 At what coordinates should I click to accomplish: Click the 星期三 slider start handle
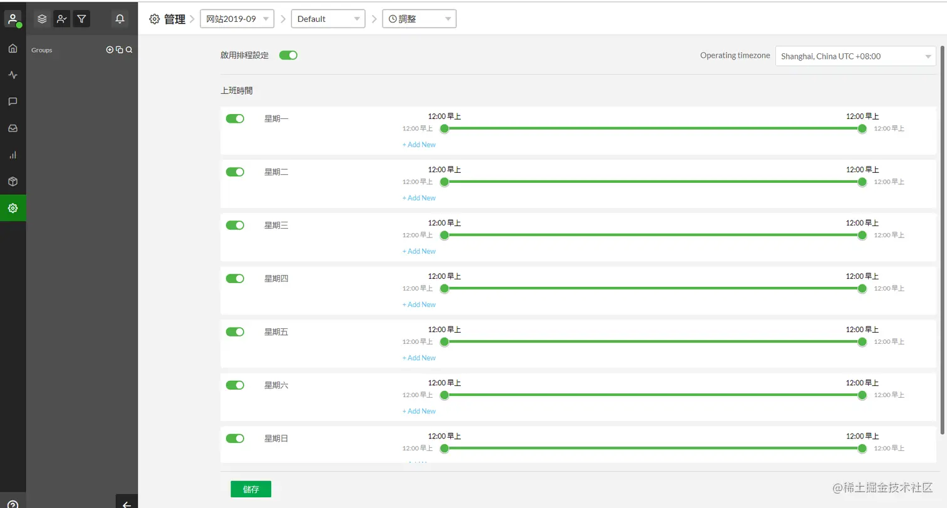(445, 235)
